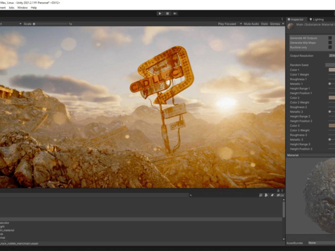Open the Color 3 swatch
This screenshot has width=335, height=251.
(332, 126)
